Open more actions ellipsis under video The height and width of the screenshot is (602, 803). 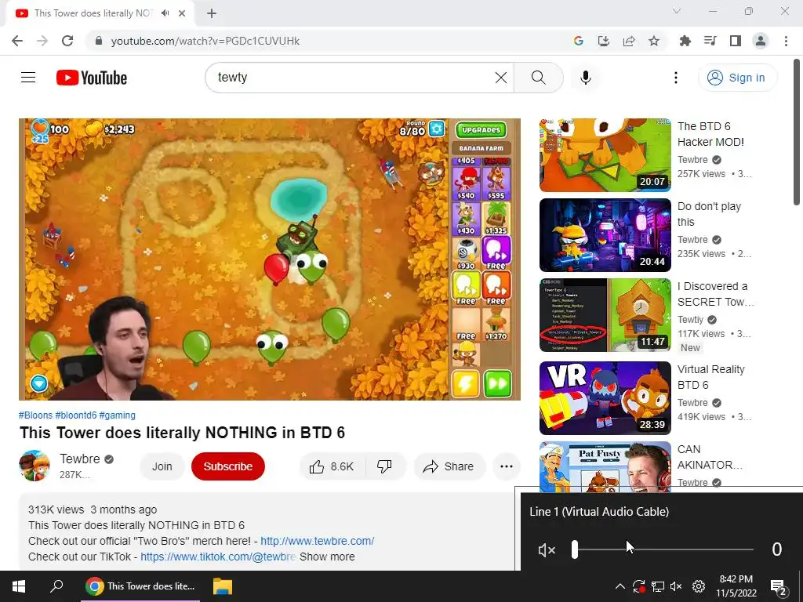pyautogui.click(x=507, y=466)
